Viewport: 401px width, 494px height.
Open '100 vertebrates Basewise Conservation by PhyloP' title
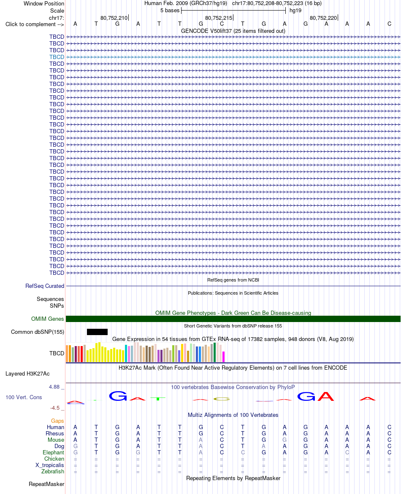233,387
